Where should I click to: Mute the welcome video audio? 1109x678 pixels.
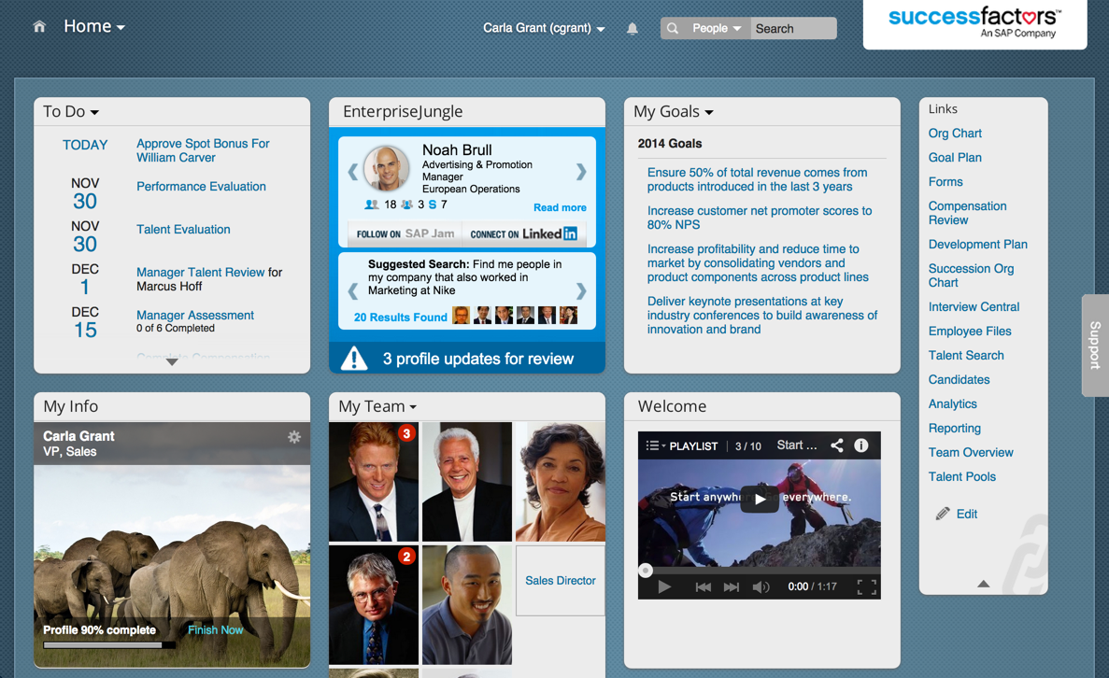[x=760, y=586]
